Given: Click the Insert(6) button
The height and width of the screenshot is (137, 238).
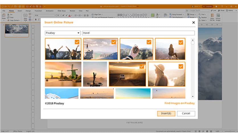Looking at the screenshot, I should pos(166,114).
